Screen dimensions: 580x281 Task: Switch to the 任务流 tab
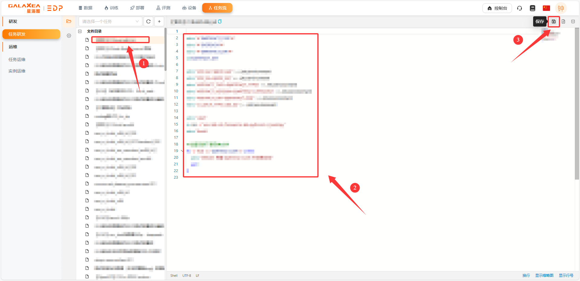tap(217, 8)
